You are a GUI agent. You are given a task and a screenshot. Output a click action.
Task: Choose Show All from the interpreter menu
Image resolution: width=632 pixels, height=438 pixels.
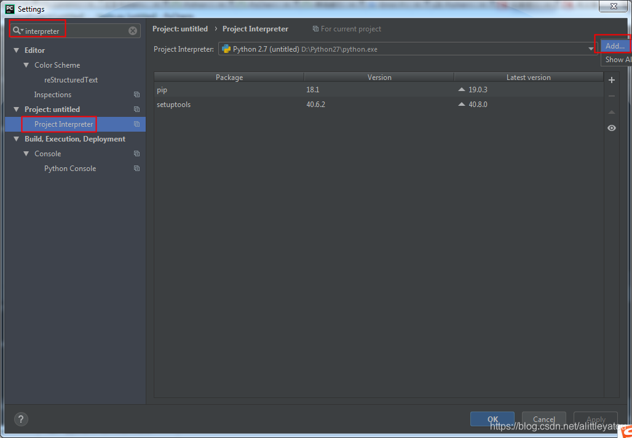pos(617,59)
